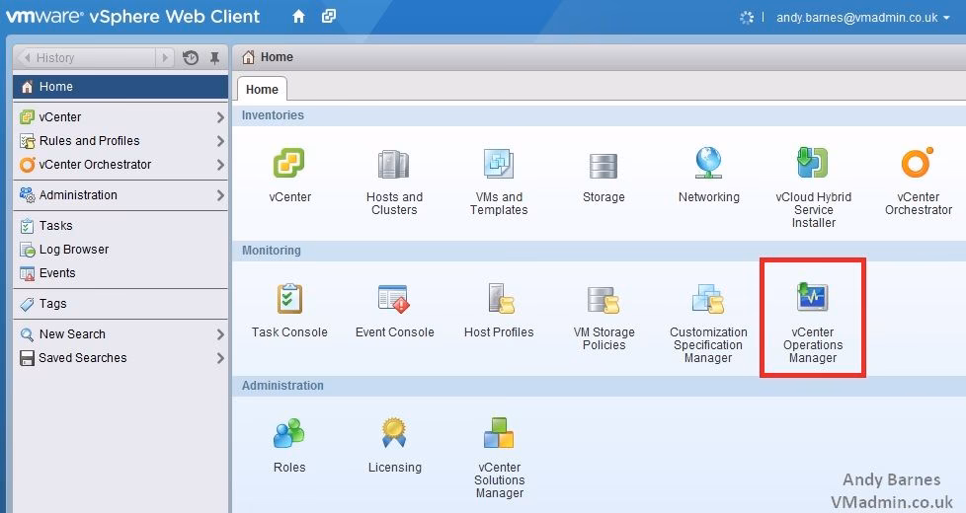Screen dimensions: 966x513
Task: Open Saved Searches in the navigator
Action: click(121, 358)
